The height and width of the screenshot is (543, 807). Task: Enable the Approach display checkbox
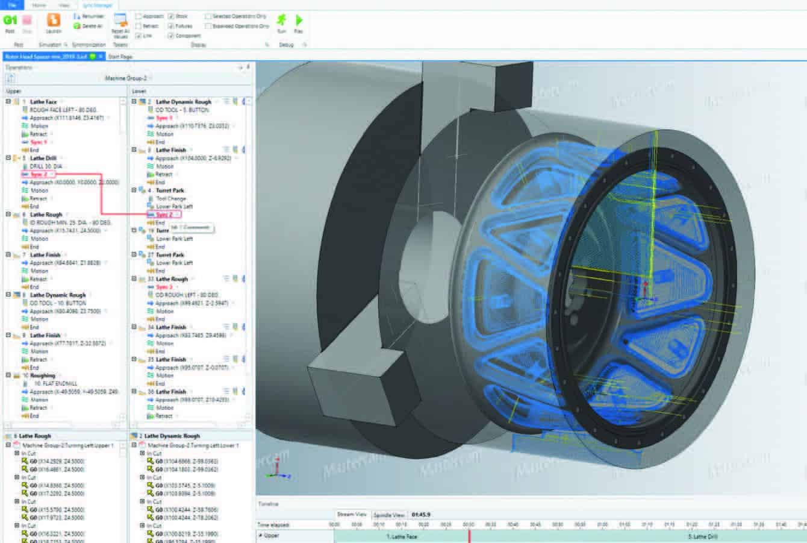139,16
